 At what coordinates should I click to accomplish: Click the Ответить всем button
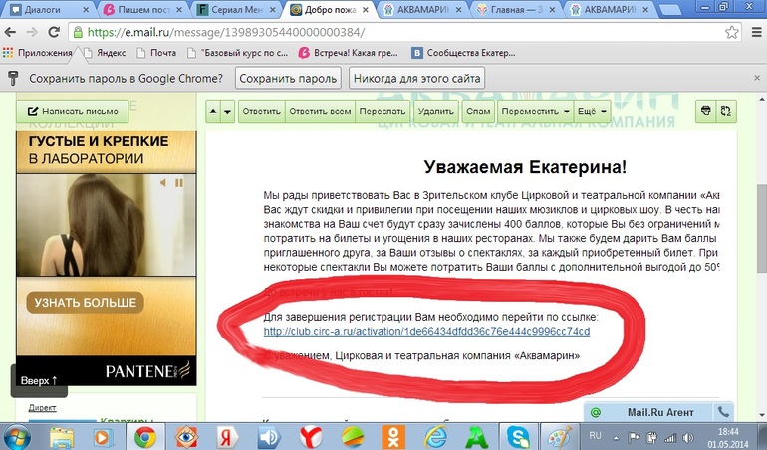tap(320, 112)
